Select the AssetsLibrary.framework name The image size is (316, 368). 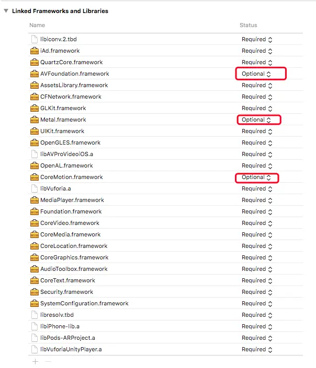pyautogui.click(x=74, y=85)
